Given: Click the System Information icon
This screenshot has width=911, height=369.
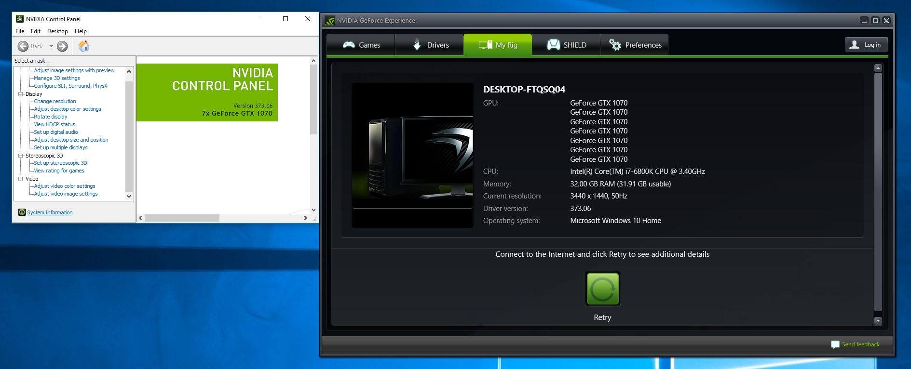Looking at the screenshot, I should pyautogui.click(x=22, y=212).
